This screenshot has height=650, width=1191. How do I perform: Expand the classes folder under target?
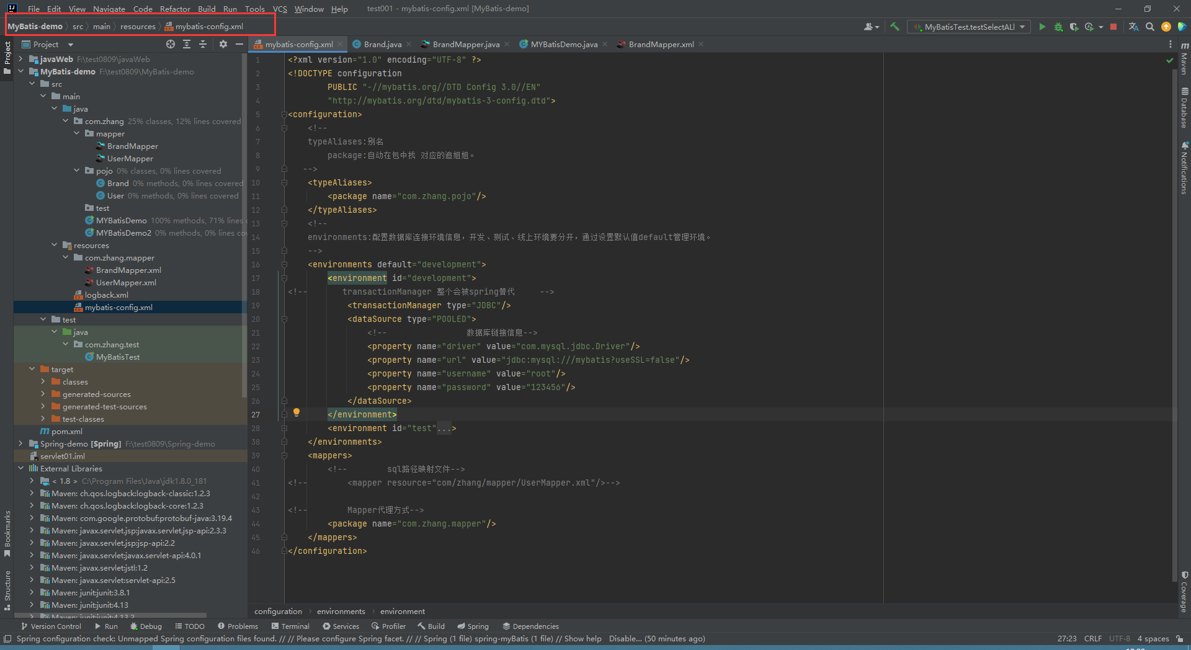pyautogui.click(x=43, y=382)
